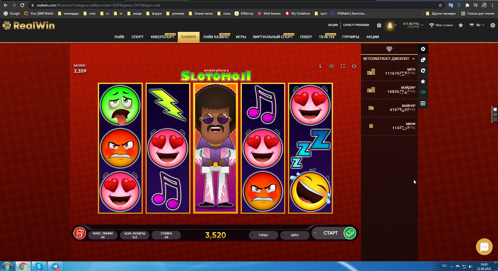Open the system tray volume icon
Screen dimensions: 498x271
pyautogui.click(x=470, y=266)
